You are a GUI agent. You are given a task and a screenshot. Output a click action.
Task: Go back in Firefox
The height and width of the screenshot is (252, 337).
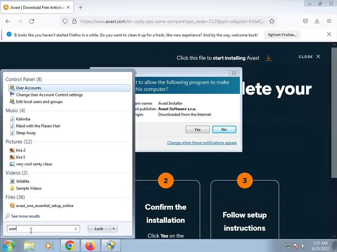[8, 21]
